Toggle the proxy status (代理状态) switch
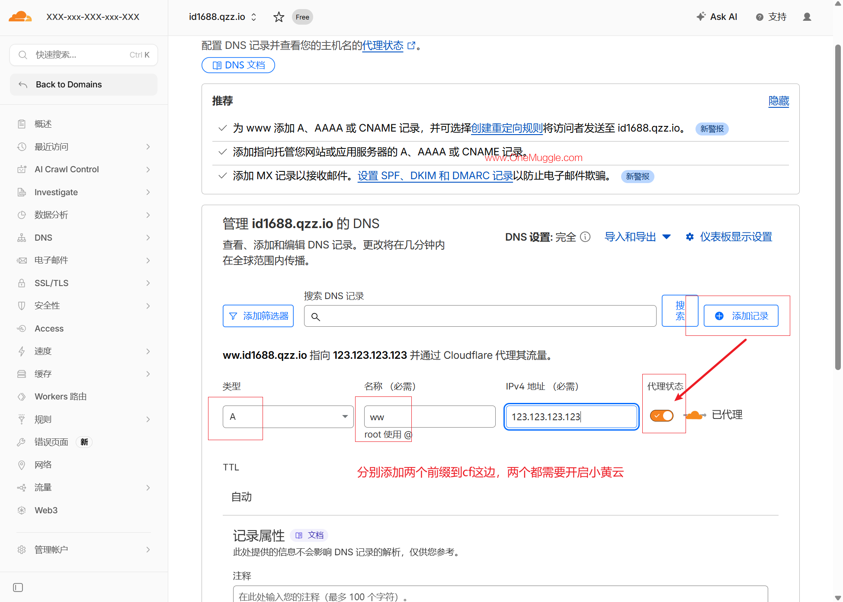The height and width of the screenshot is (602, 843). point(662,415)
